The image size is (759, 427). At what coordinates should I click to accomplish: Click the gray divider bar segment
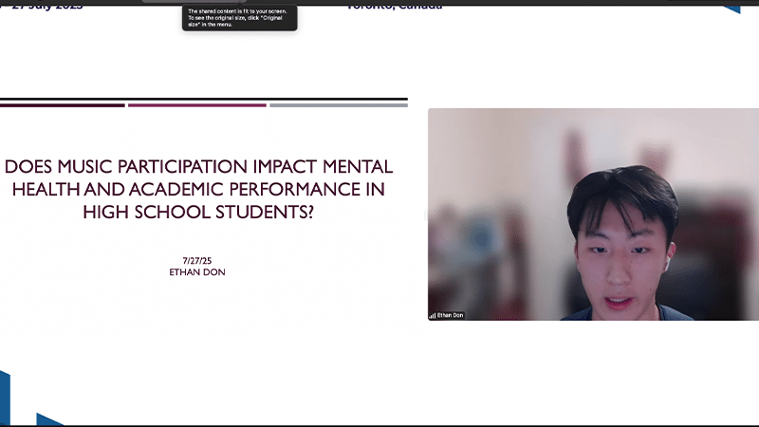pyautogui.click(x=338, y=105)
